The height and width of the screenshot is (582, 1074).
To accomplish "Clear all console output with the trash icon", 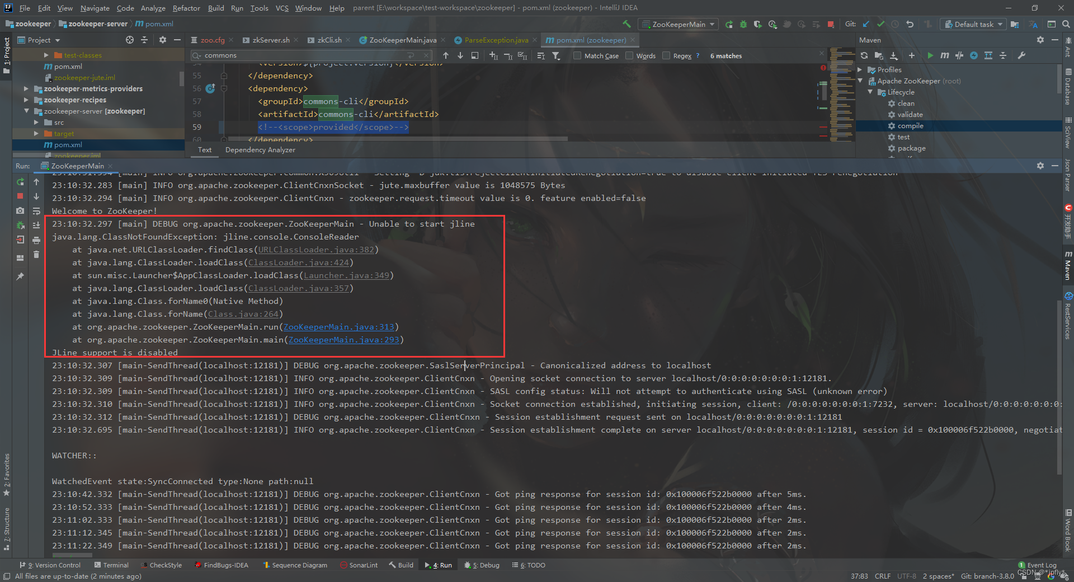I will pyautogui.click(x=36, y=255).
